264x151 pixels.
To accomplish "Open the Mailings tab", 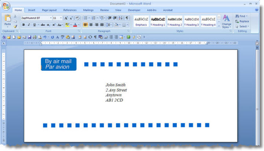I will point(88,10).
